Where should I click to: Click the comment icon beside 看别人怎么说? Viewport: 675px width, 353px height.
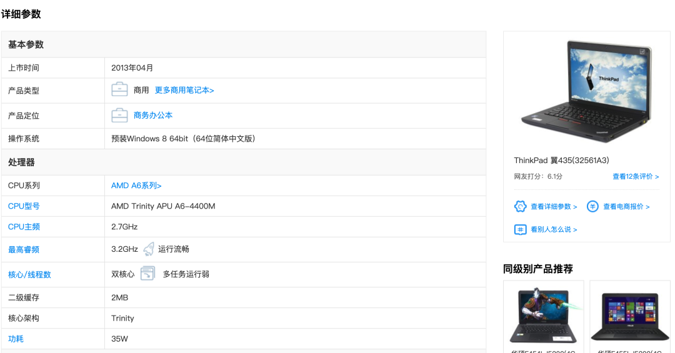point(520,229)
